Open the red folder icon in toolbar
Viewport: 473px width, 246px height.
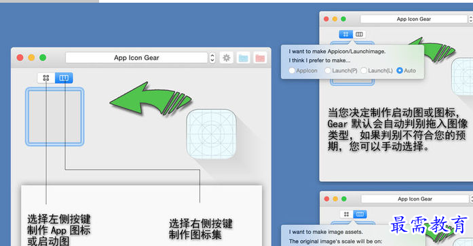(260, 58)
